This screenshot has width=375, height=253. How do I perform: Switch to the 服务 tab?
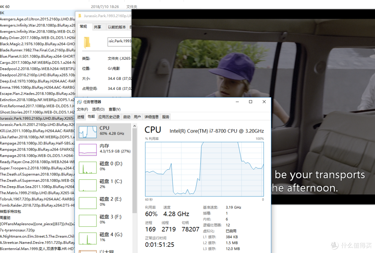pyautogui.click(x=166, y=117)
